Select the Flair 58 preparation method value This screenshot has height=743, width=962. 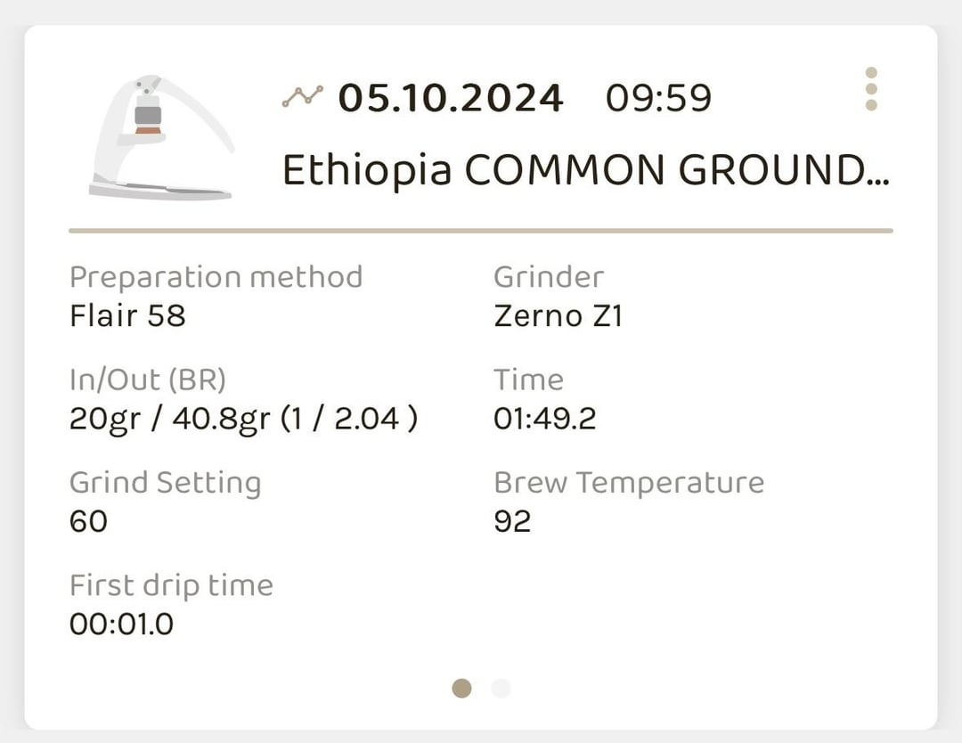coord(127,315)
